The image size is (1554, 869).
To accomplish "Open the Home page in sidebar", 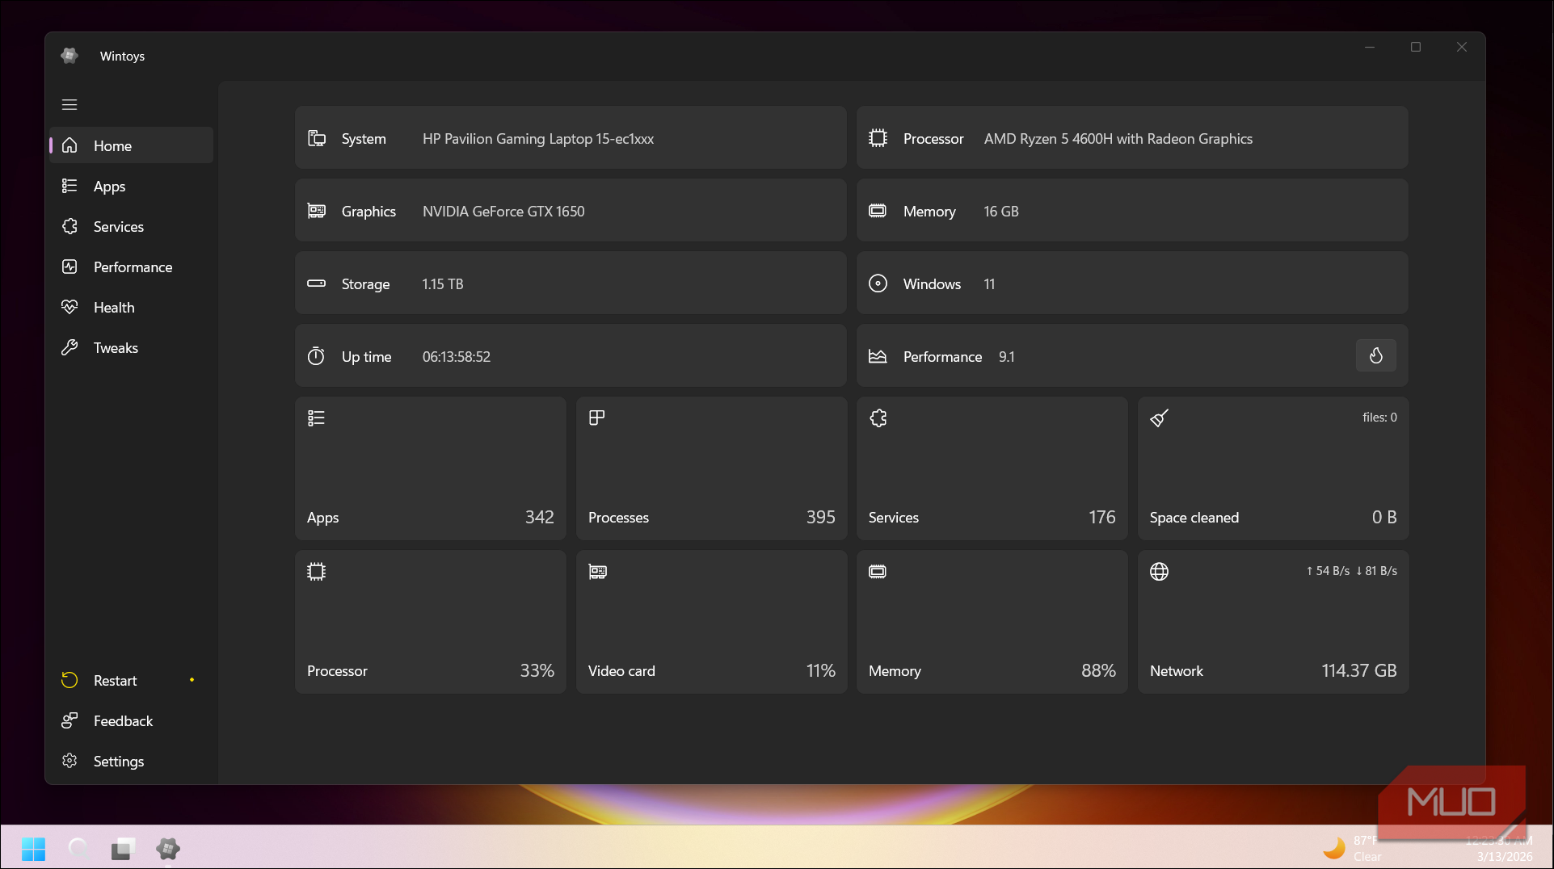I will click(131, 145).
